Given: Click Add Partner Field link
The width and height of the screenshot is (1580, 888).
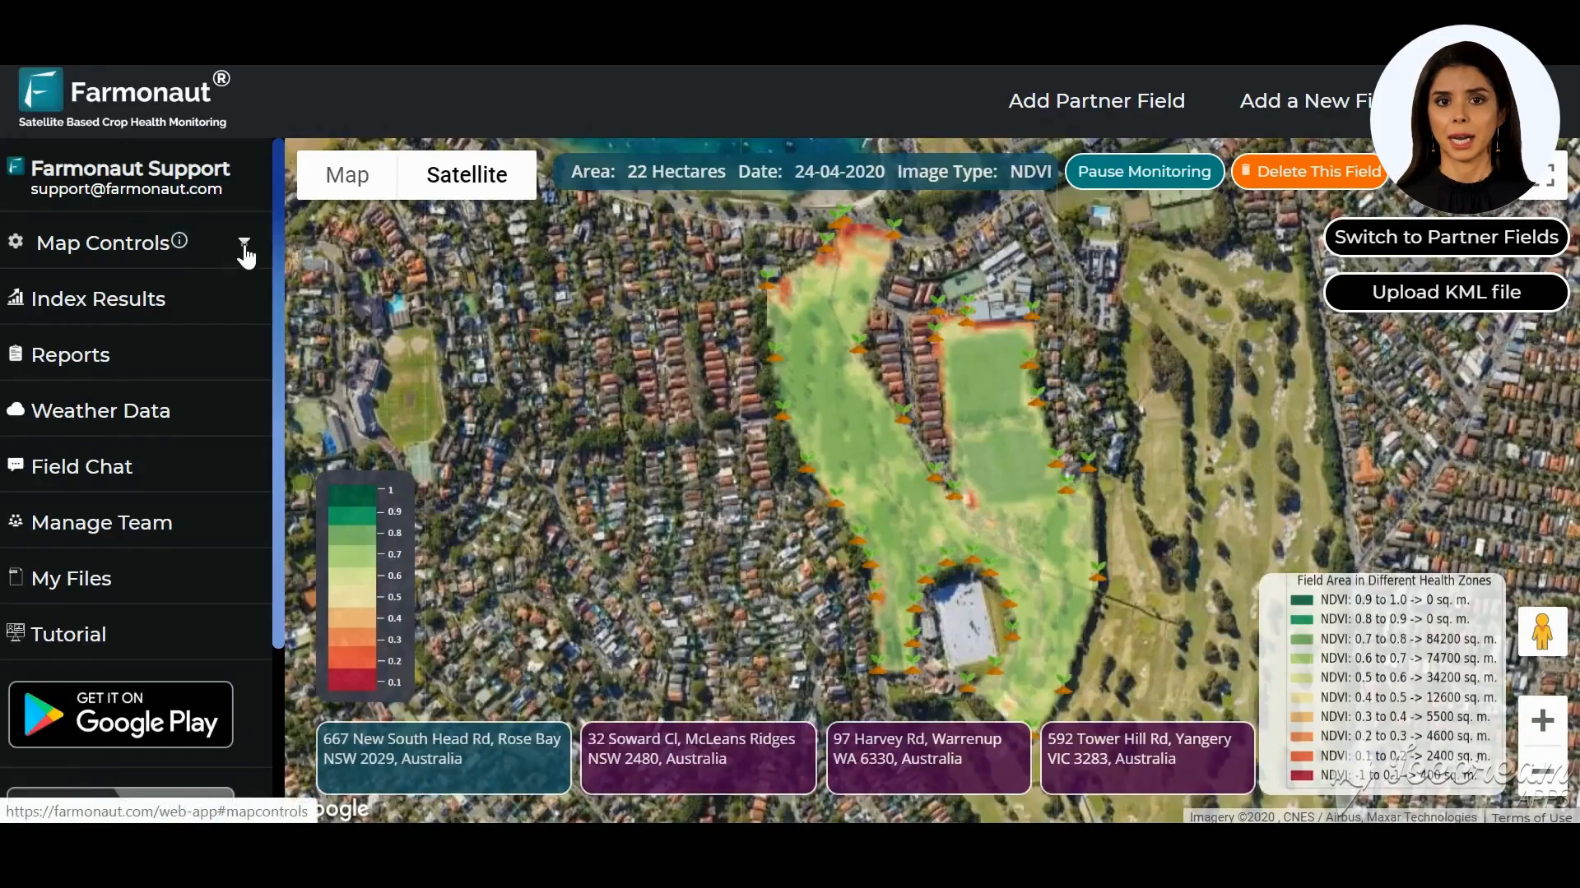Looking at the screenshot, I should point(1096,100).
